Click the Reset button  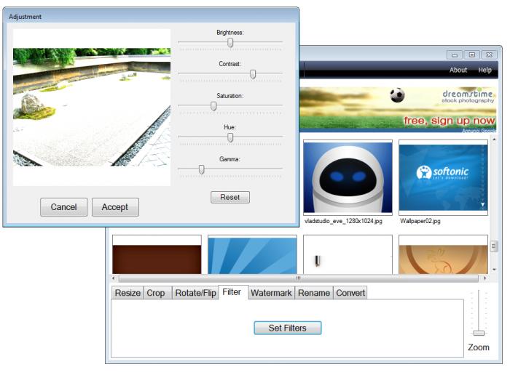(230, 197)
